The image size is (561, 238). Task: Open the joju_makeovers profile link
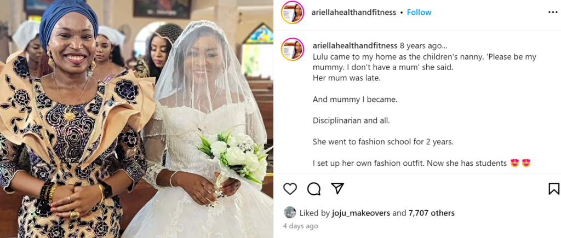point(360,213)
